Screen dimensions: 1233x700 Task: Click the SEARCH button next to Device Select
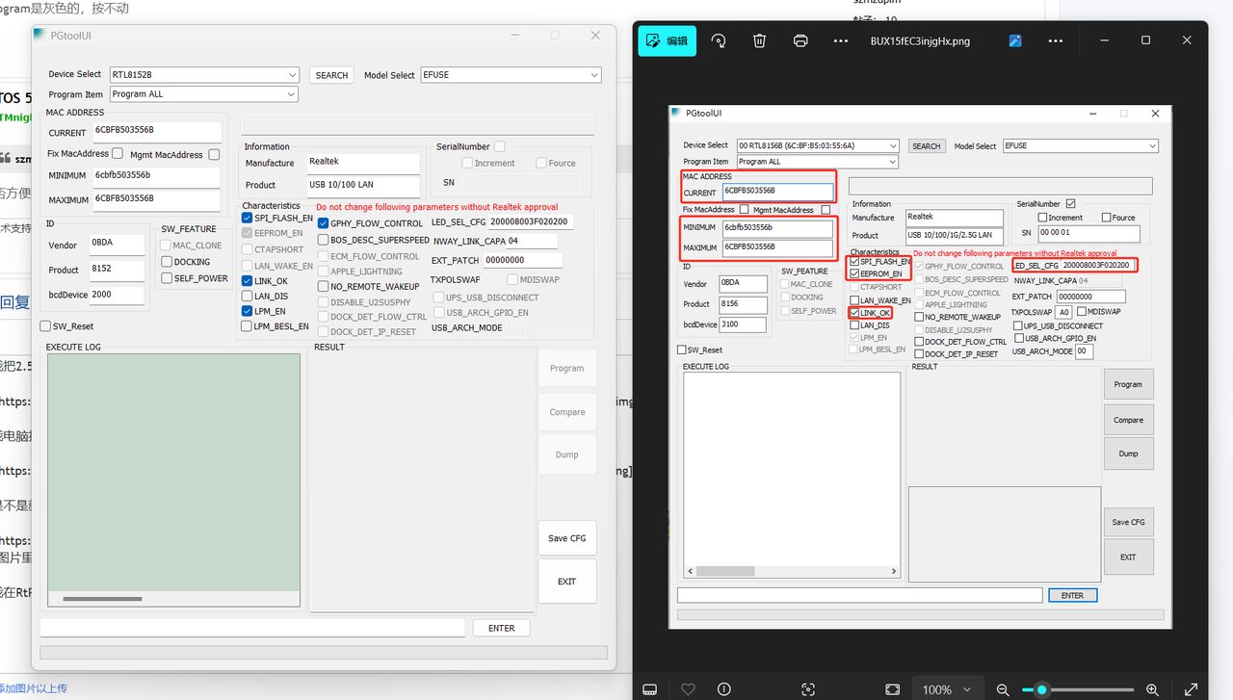click(331, 75)
